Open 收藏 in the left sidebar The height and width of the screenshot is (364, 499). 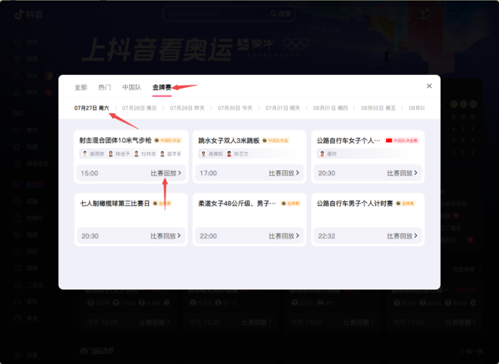pyautogui.click(x=27, y=147)
